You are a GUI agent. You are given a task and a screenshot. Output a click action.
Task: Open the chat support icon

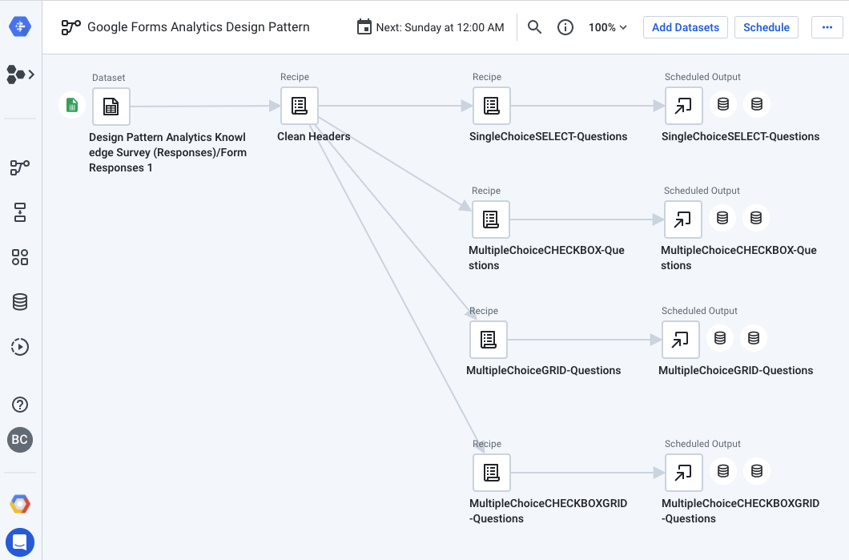coord(20,542)
